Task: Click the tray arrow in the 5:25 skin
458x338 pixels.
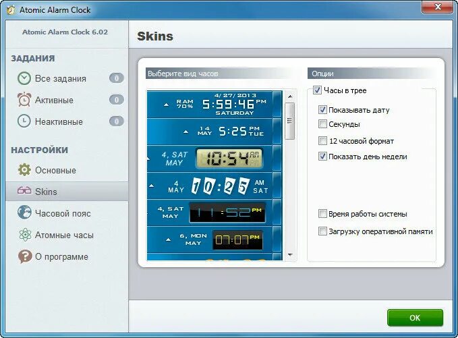Action: tap(185, 132)
